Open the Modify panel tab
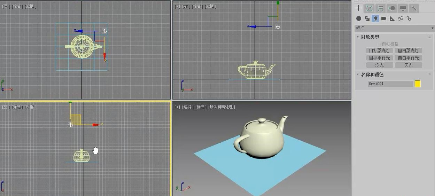The height and width of the screenshot is (196, 435). [x=370, y=8]
